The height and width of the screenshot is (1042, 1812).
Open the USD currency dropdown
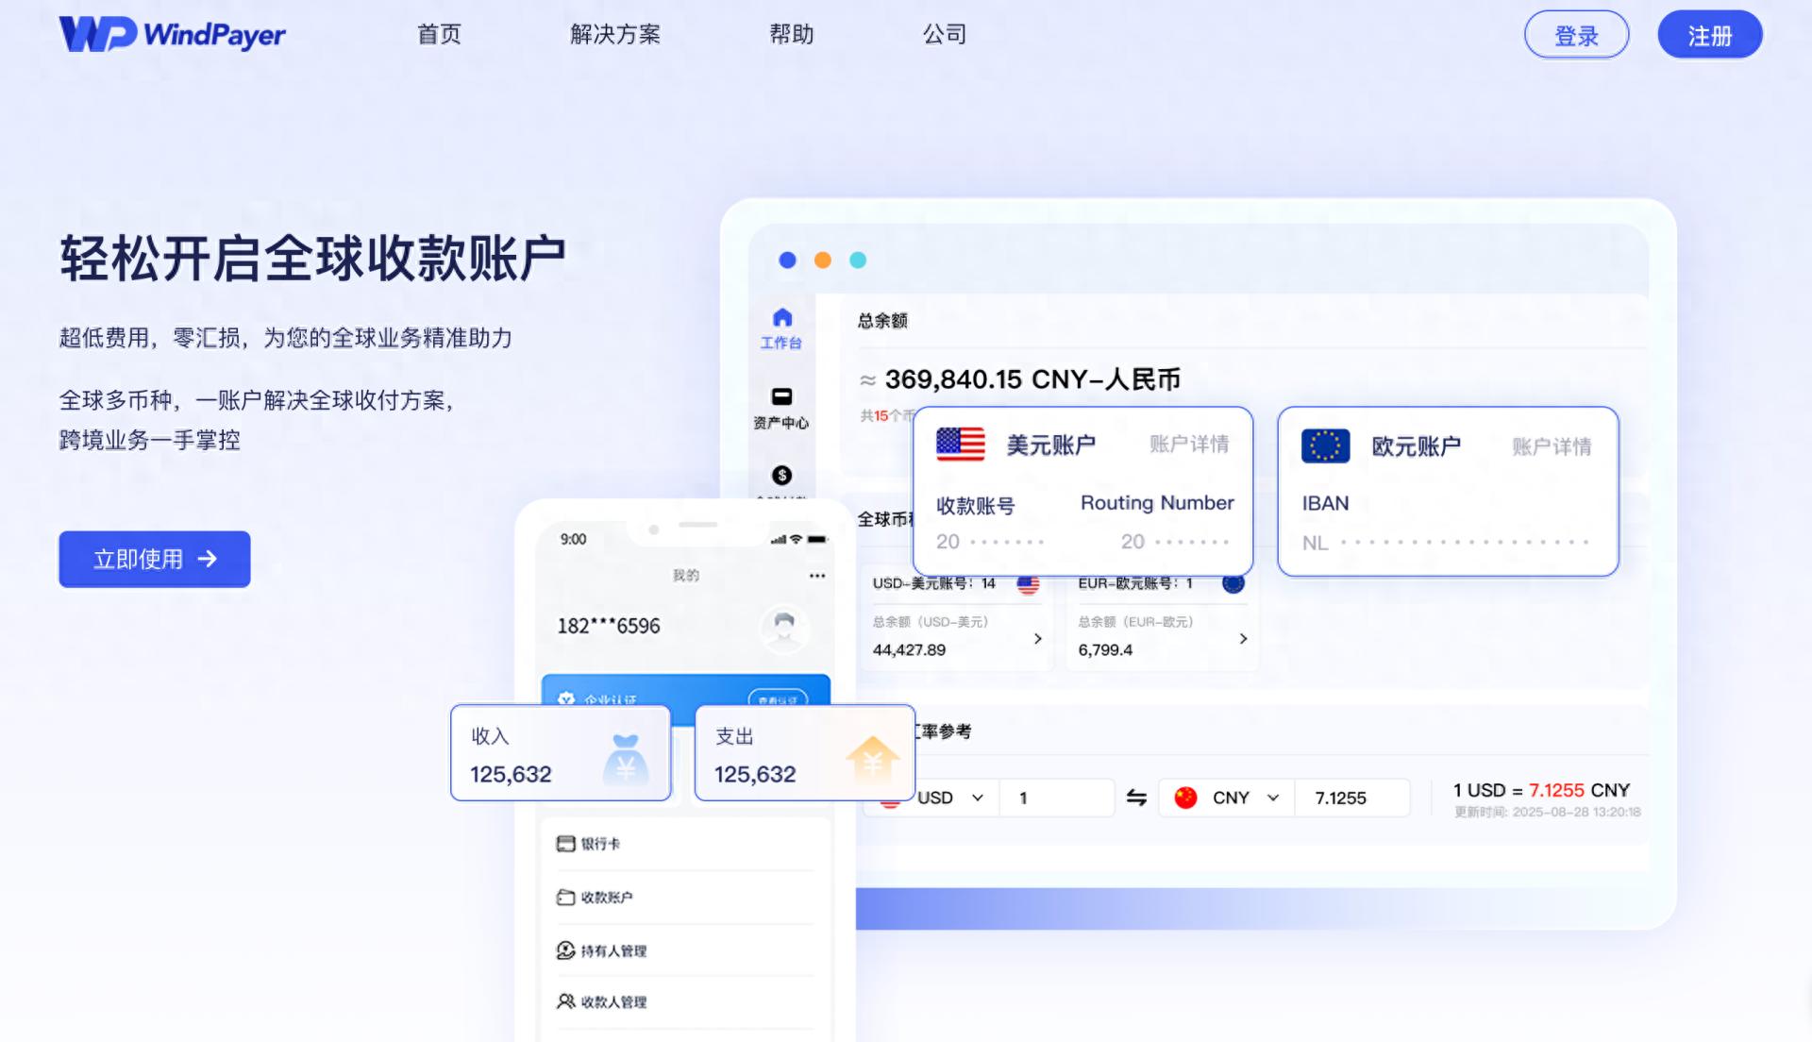978,798
